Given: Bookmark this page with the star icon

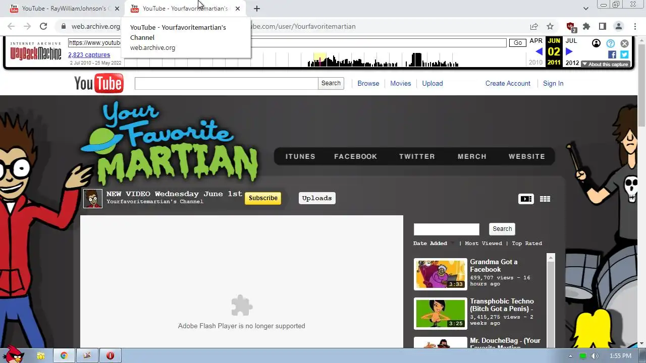Looking at the screenshot, I should pos(550,26).
